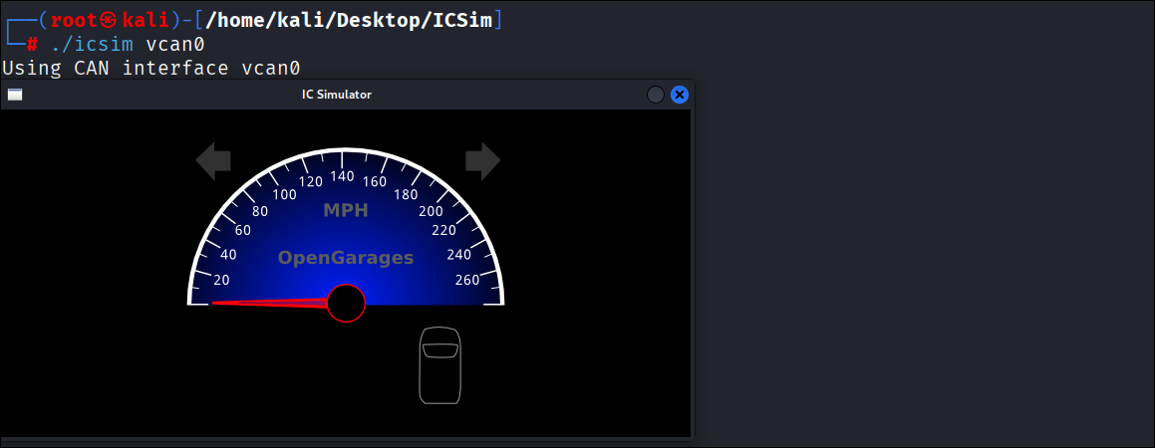The image size is (1155, 448).
Task: Click the MPH label on the gauge
Action: click(x=346, y=210)
